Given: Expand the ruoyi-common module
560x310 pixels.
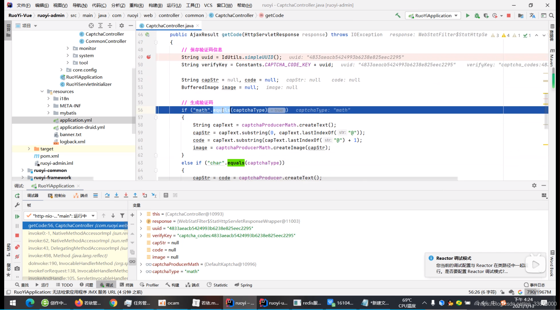Looking at the screenshot, I should point(23,170).
